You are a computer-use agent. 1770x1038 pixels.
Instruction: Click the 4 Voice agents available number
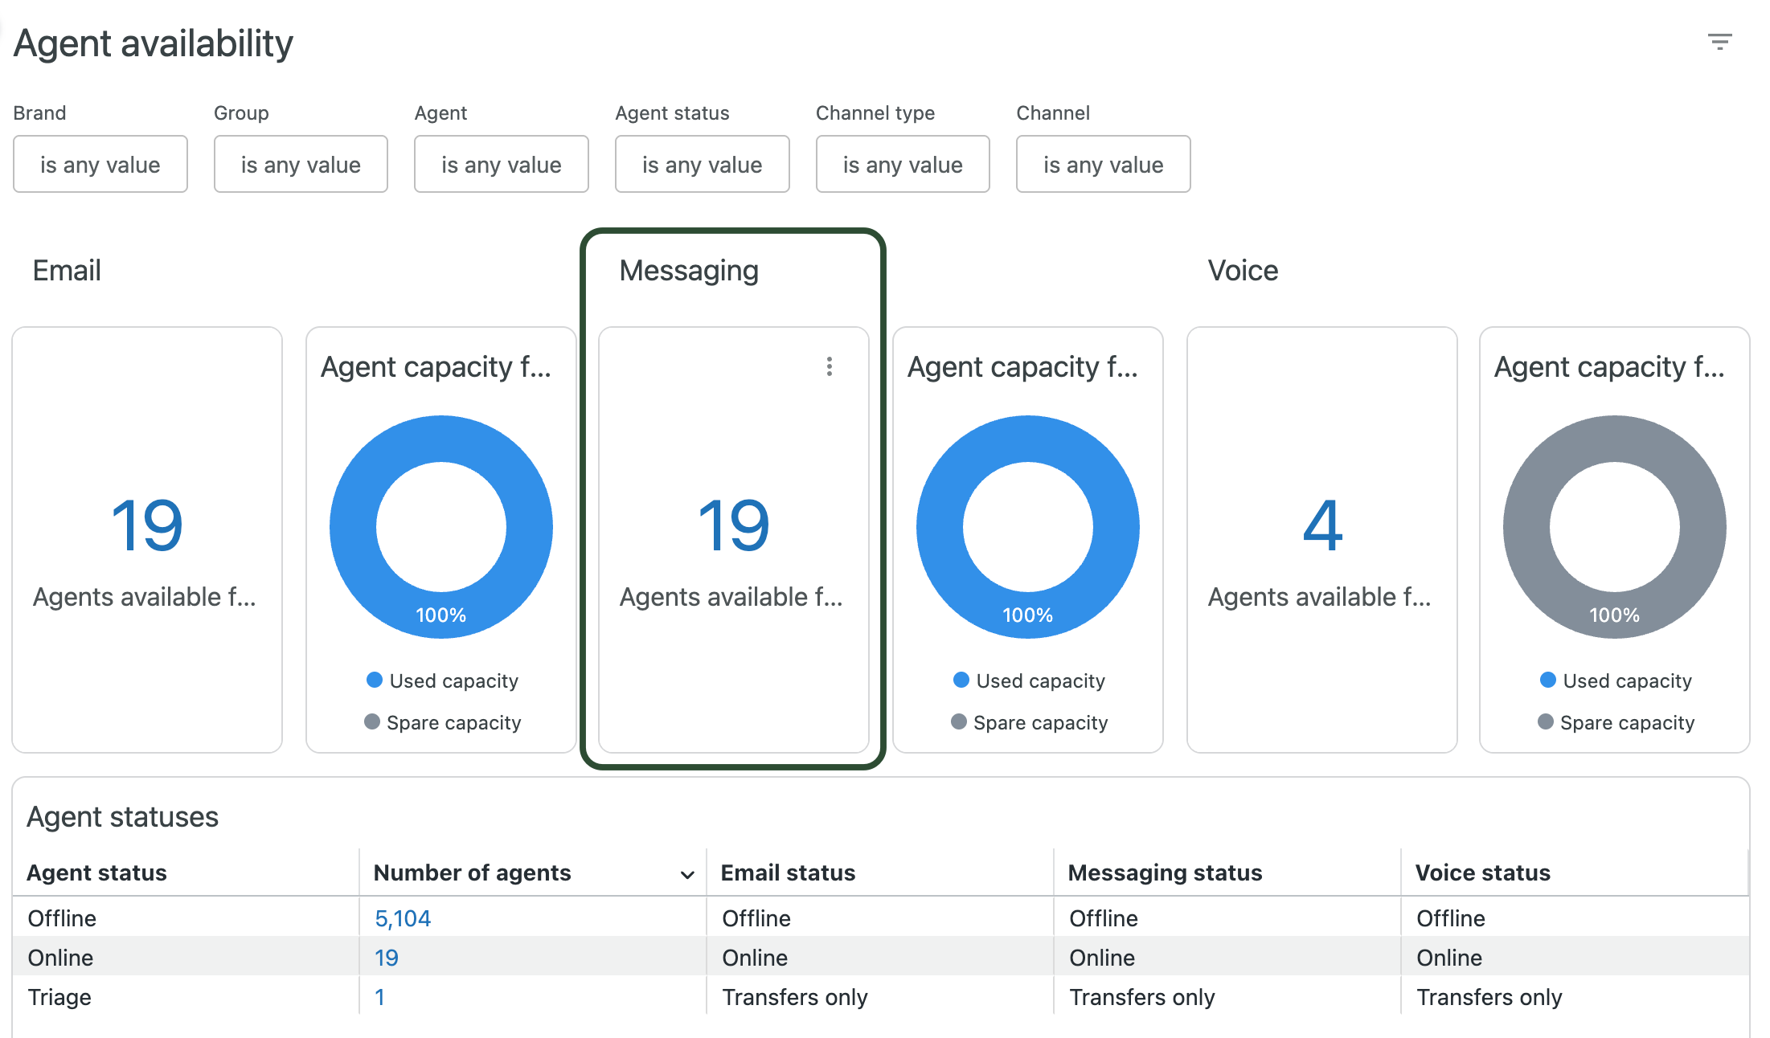click(1322, 525)
